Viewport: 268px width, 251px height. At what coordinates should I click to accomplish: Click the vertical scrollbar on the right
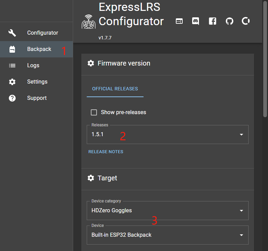click(265, 59)
